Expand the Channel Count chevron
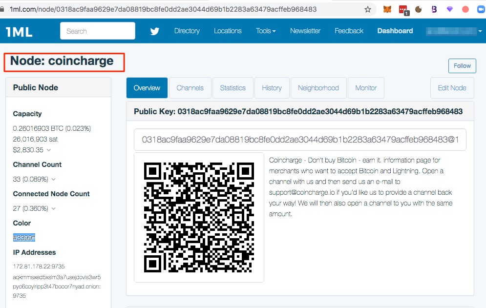This screenshot has height=308, width=486. tap(54, 180)
